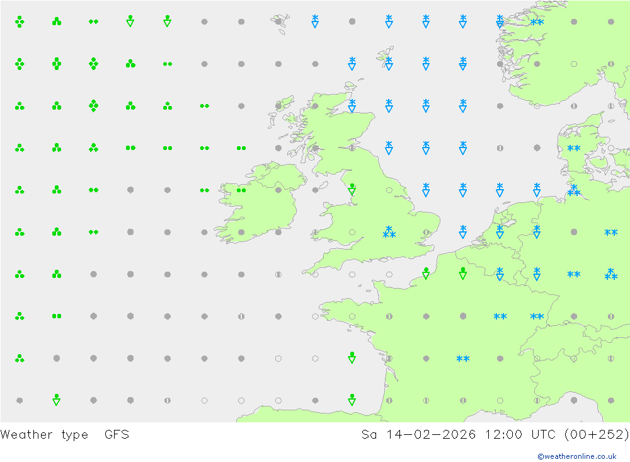This screenshot has width=630, height=462.
Task: Click grey cloud dot over Faroe Islands
Action: (x=278, y=21)
